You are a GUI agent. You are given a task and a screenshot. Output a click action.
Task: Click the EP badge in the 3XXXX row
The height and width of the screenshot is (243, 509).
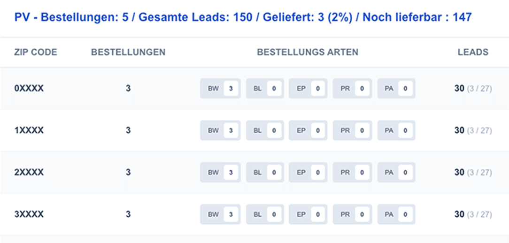[308, 214]
